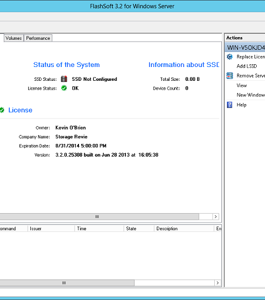Sort by the Time column header
Image resolution: width=265 pixels, height=300 pixels.
point(99,229)
